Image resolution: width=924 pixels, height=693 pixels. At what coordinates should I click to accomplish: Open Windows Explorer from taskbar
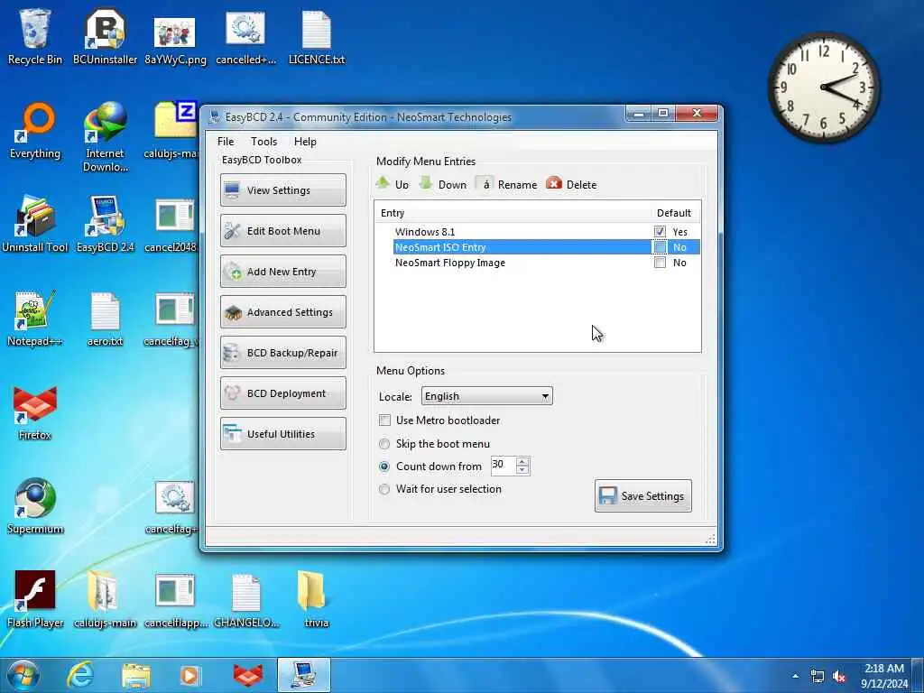(x=136, y=675)
